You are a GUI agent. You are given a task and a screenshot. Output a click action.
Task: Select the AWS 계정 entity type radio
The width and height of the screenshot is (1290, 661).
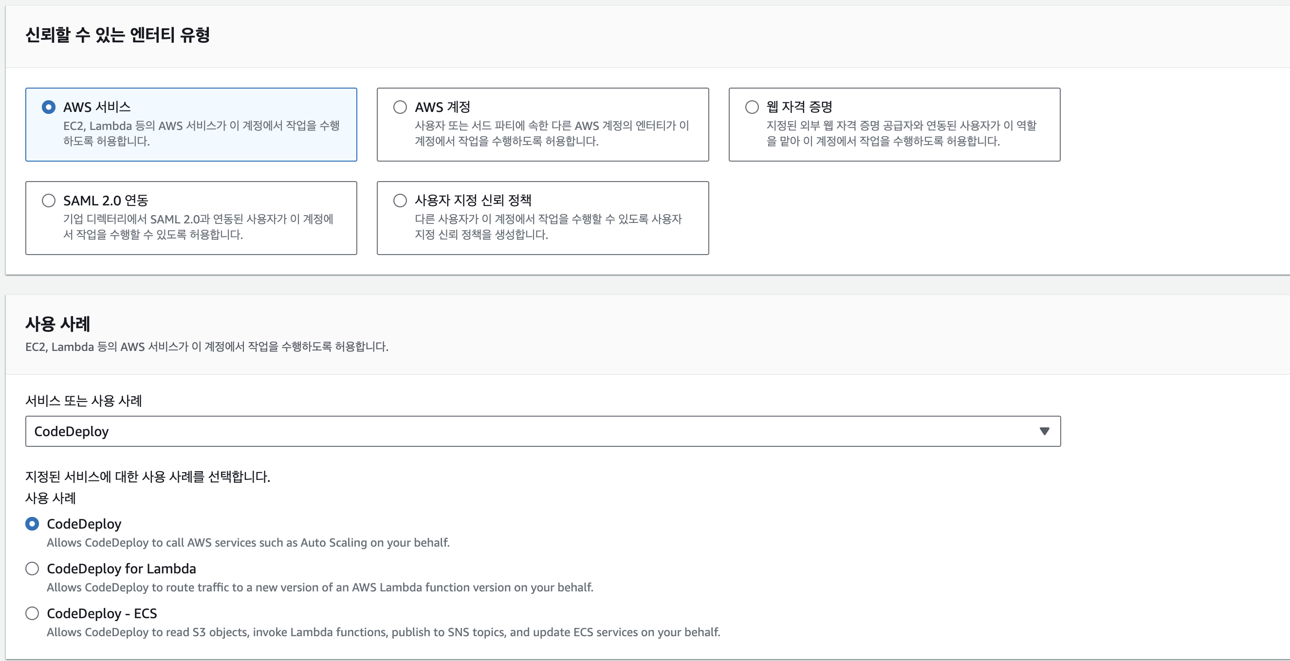(x=400, y=107)
